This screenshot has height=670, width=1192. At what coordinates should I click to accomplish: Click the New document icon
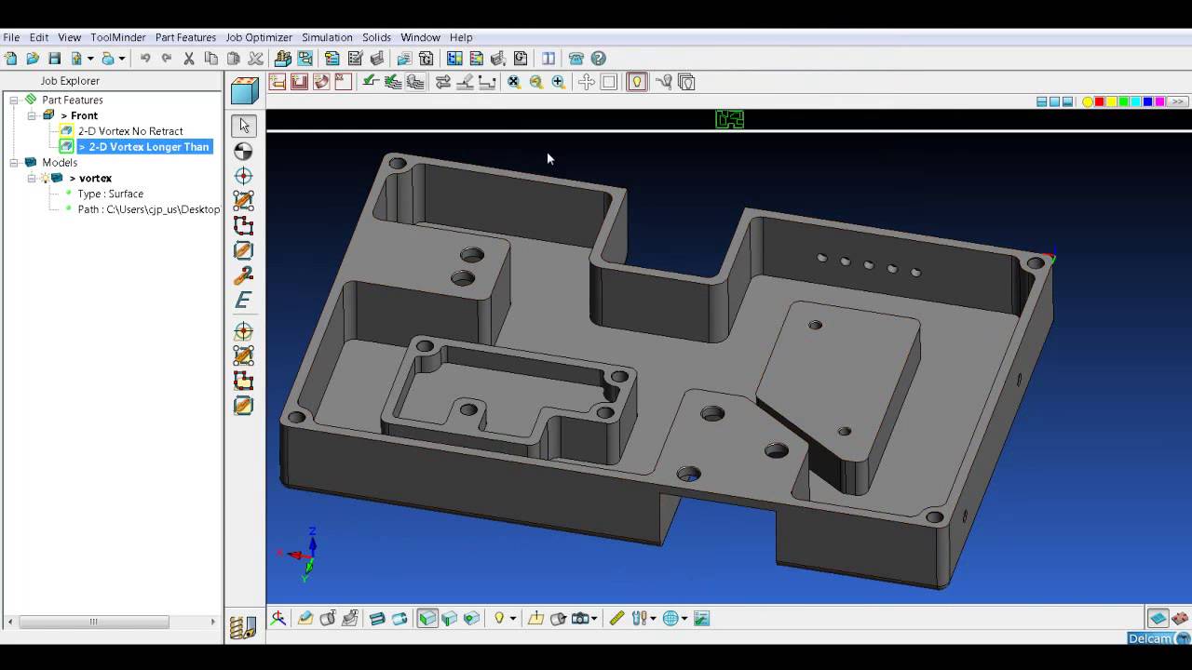coord(11,59)
